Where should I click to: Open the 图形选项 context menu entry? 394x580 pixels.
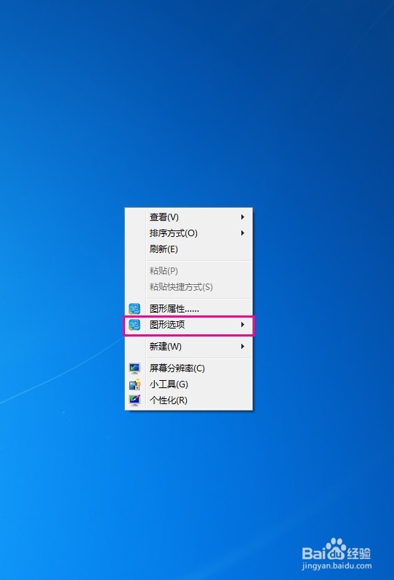pyautogui.click(x=189, y=325)
